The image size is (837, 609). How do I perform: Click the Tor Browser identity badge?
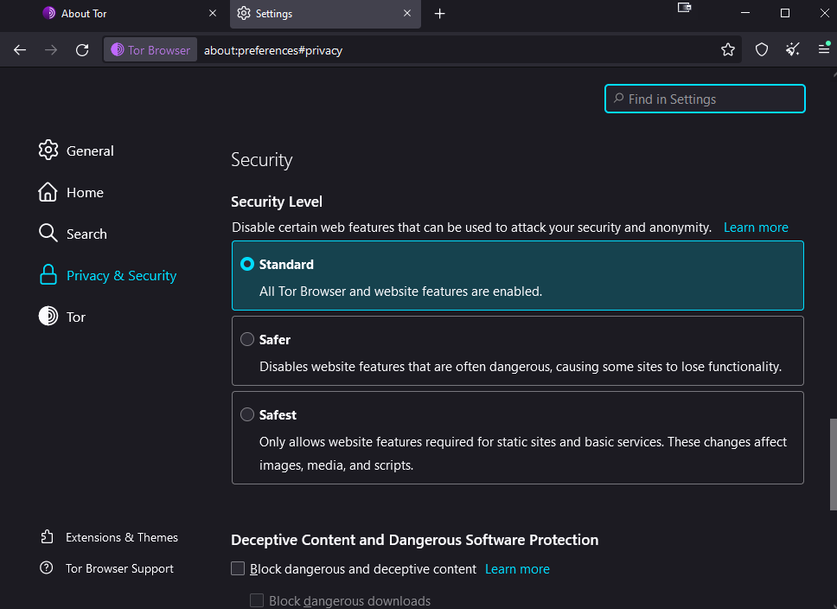click(x=150, y=50)
